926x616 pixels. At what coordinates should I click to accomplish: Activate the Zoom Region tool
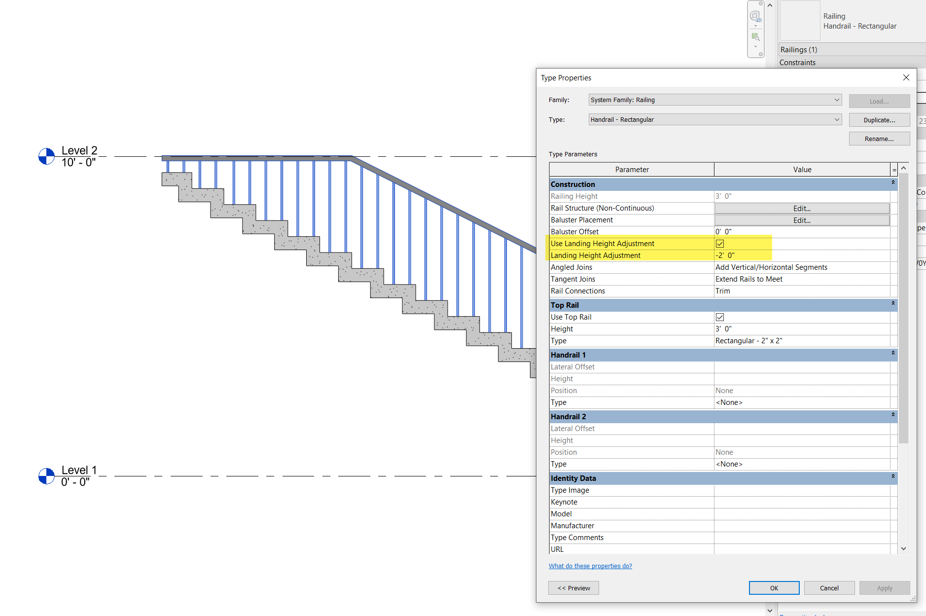(755, 36)
